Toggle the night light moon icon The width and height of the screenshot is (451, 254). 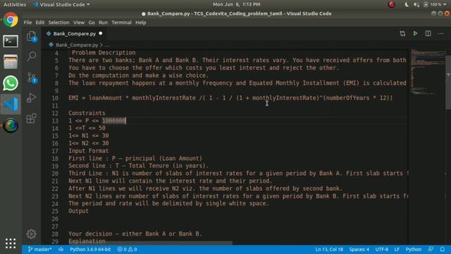(406, 5)
